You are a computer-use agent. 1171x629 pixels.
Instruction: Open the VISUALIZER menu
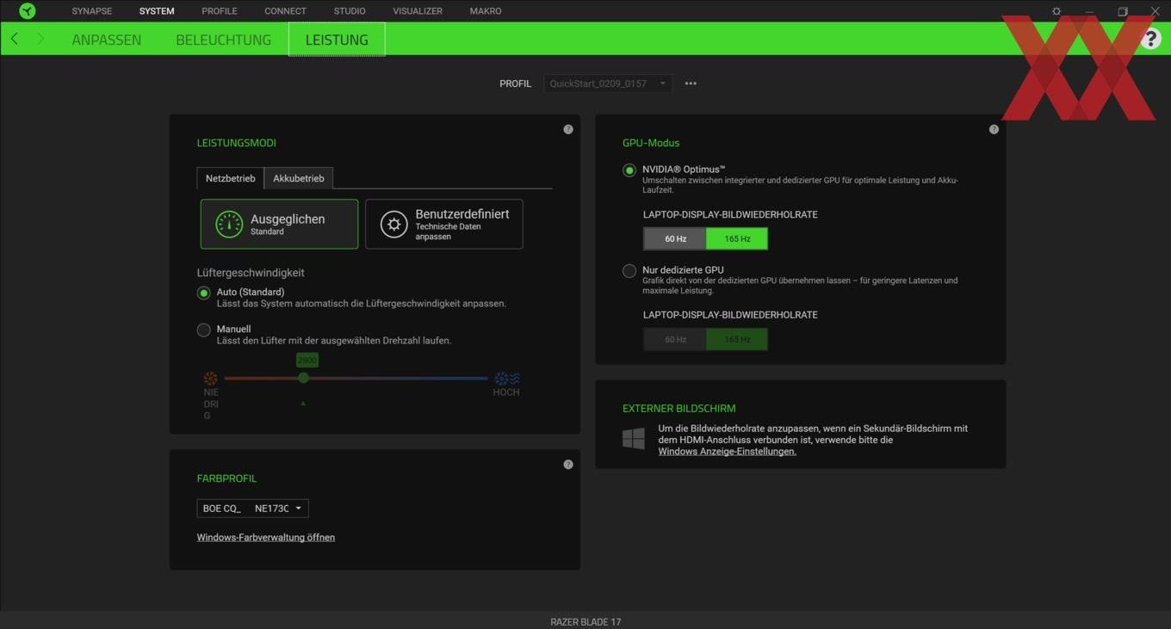pos(418,11)
